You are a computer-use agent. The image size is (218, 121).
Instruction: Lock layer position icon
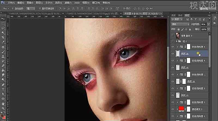[186, 29]
